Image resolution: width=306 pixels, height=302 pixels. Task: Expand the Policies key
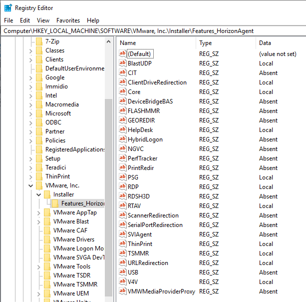click(30, 140)
